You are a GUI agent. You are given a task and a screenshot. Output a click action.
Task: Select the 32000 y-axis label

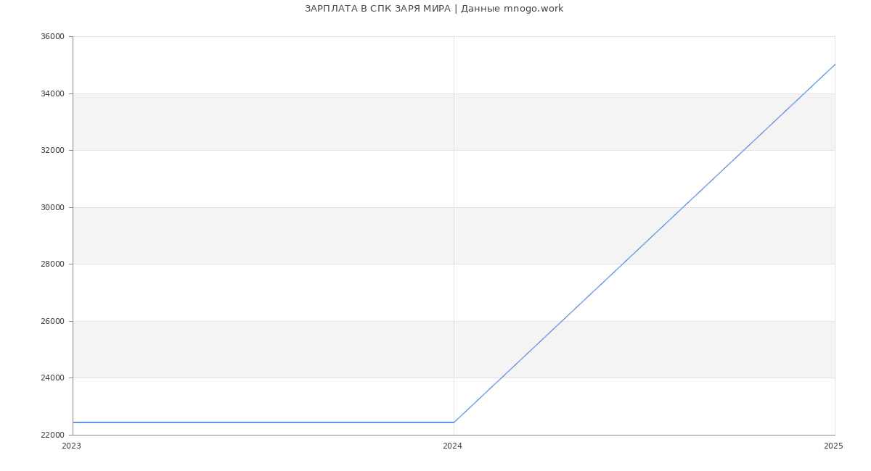point(53,151)
